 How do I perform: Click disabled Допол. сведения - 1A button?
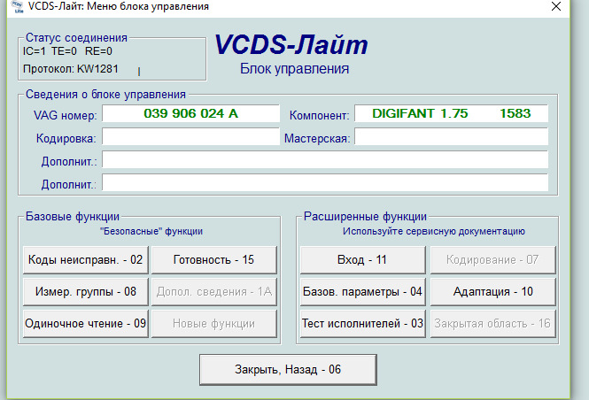214,291
